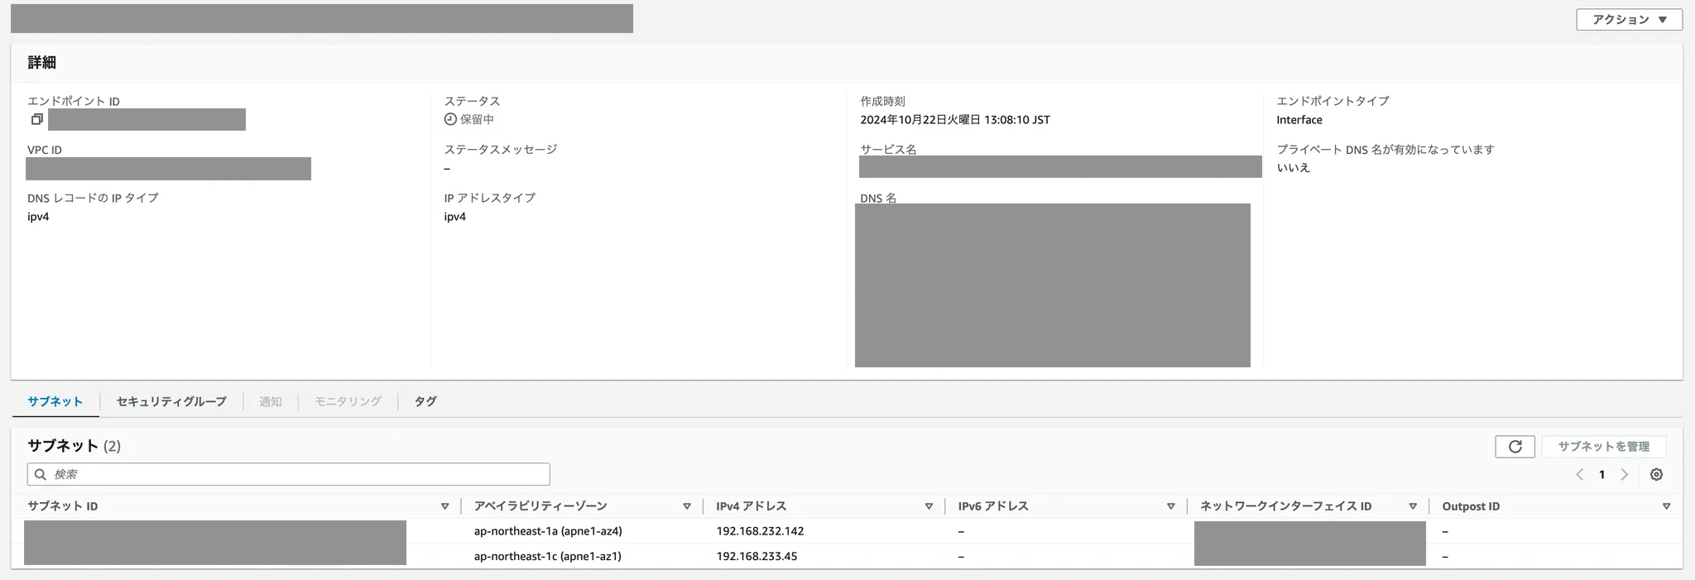Open the アクション dropdown menu
The image size is (1695, 580).
(x=1629, y=19)
